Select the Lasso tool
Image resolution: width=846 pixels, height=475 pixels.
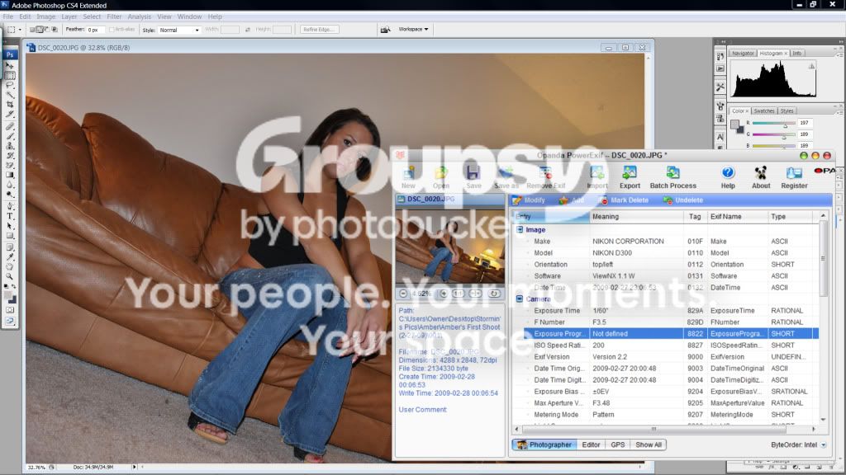coord(10,85)
